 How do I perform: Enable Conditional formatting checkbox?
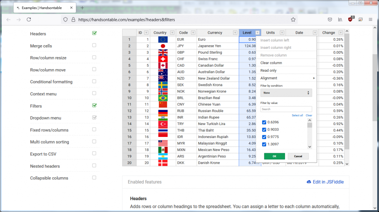coord(94,81)
